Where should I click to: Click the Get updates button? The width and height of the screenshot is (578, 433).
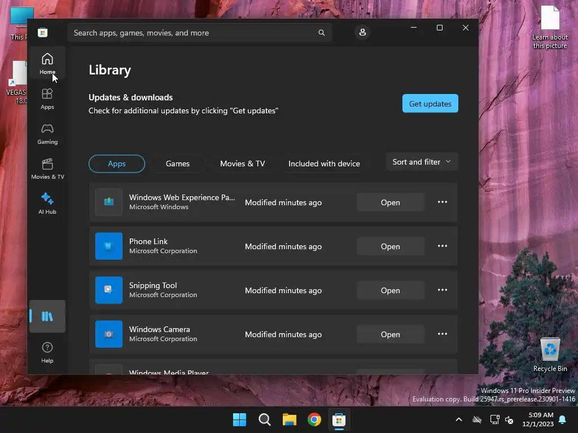tap(430, 104)
